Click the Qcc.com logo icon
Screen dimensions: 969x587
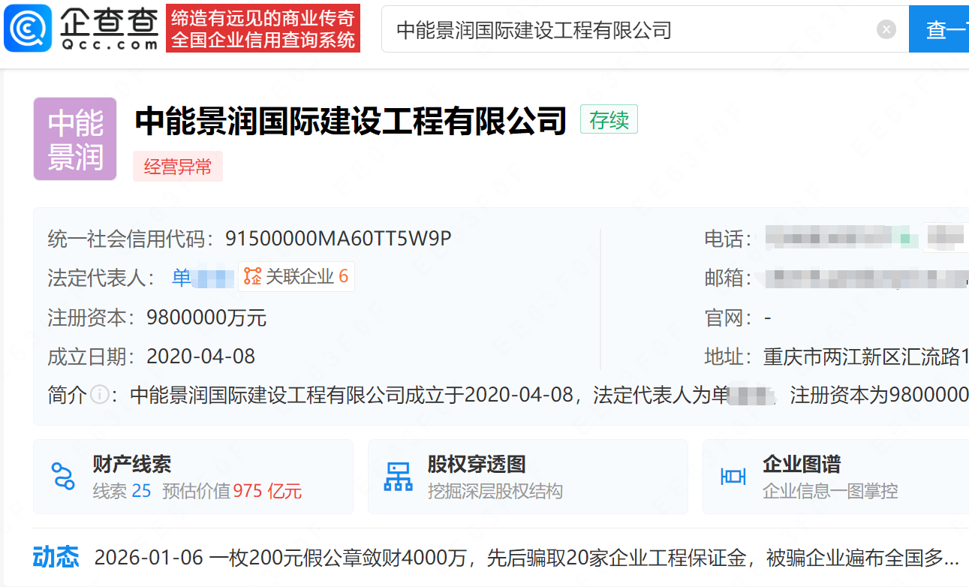click(29, 29)
